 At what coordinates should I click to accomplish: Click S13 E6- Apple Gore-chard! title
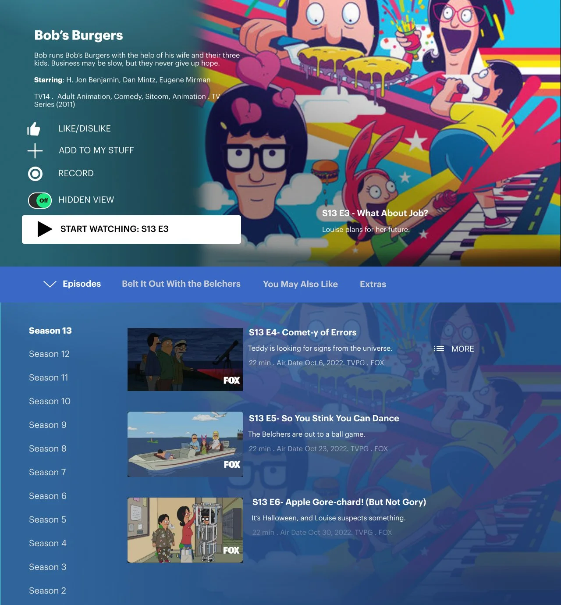339,502
